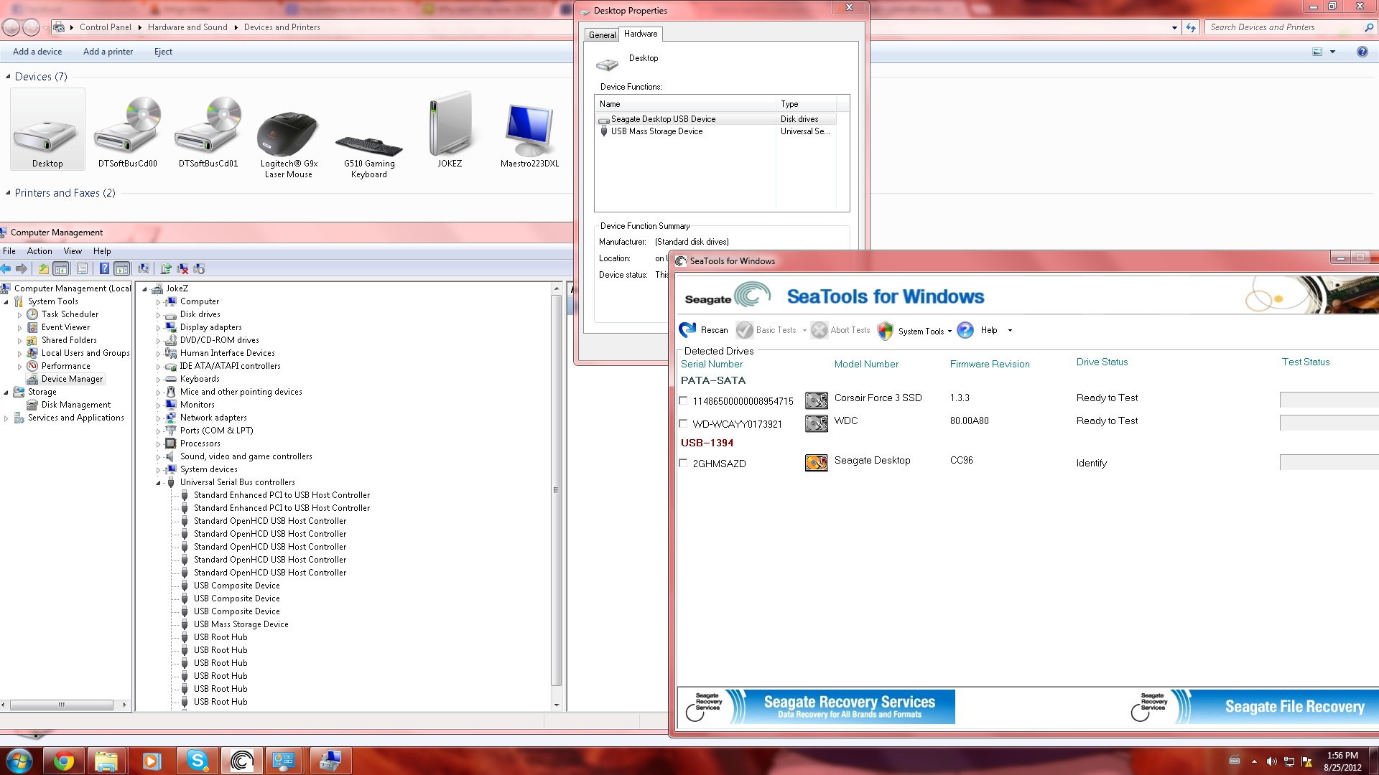Open the Action menu in Computer Management

(x=40, y=251)
